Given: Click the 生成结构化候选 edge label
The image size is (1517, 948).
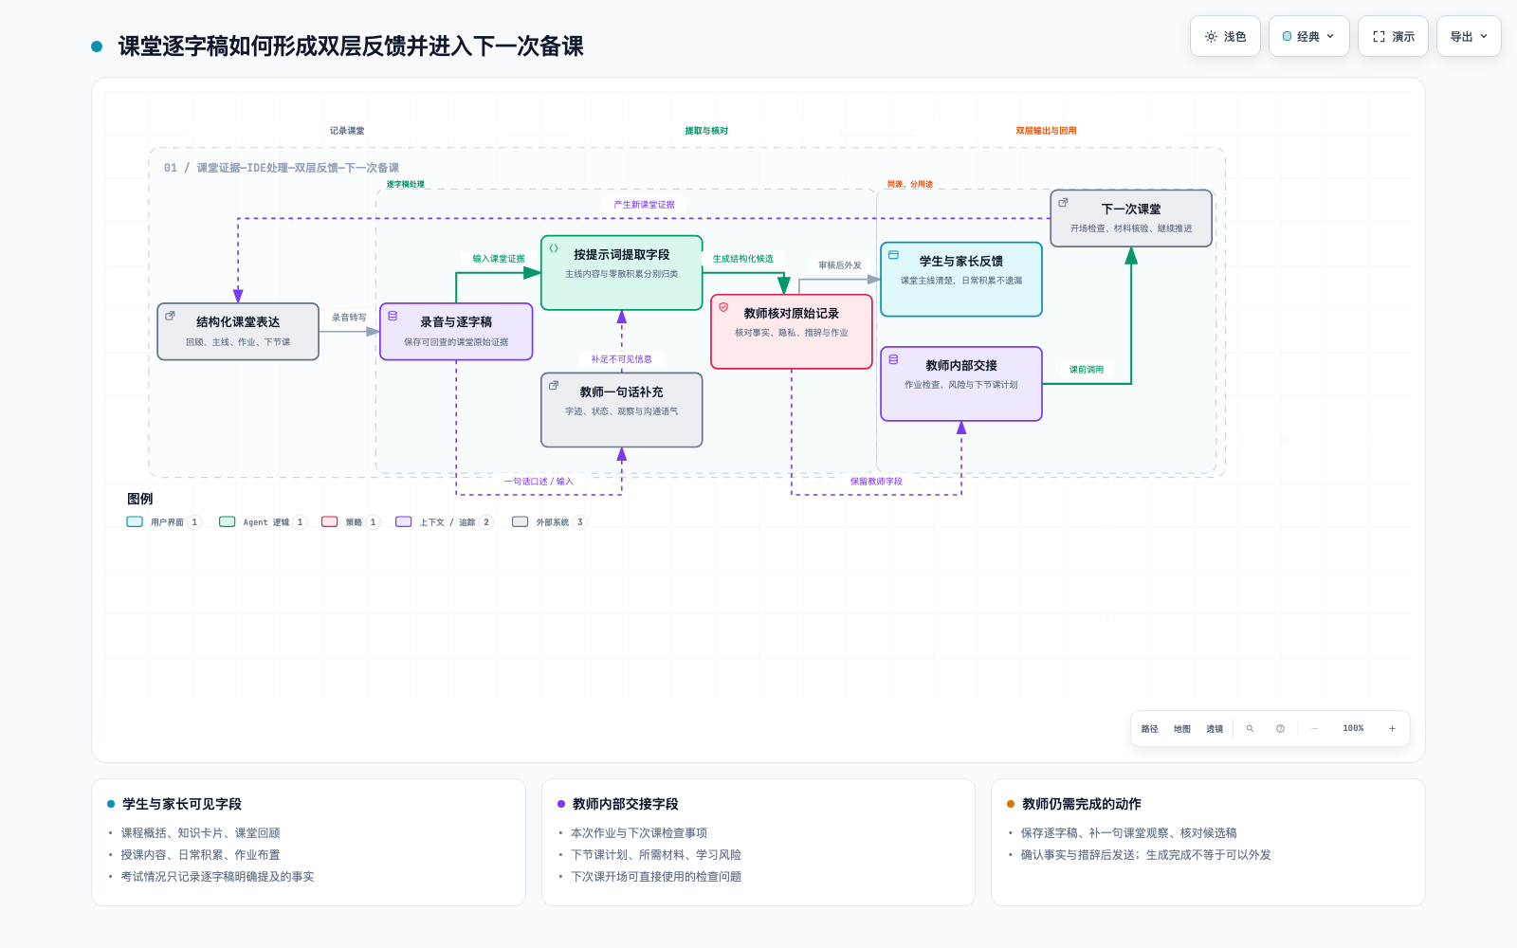Looking at the screenshot, I should 743,259.
